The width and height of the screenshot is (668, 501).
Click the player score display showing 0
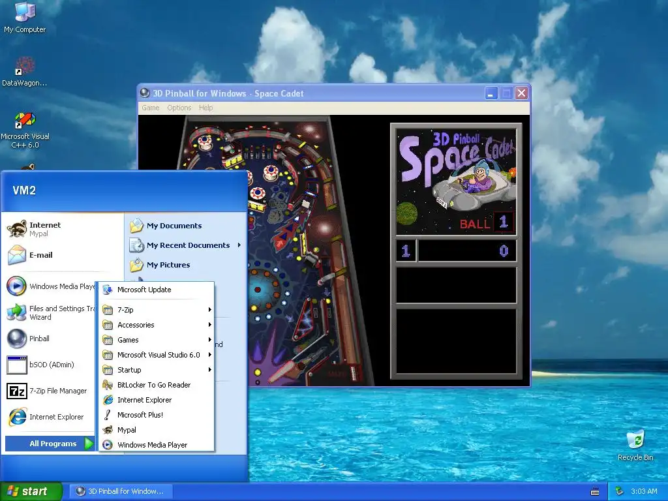click(467, 250)
